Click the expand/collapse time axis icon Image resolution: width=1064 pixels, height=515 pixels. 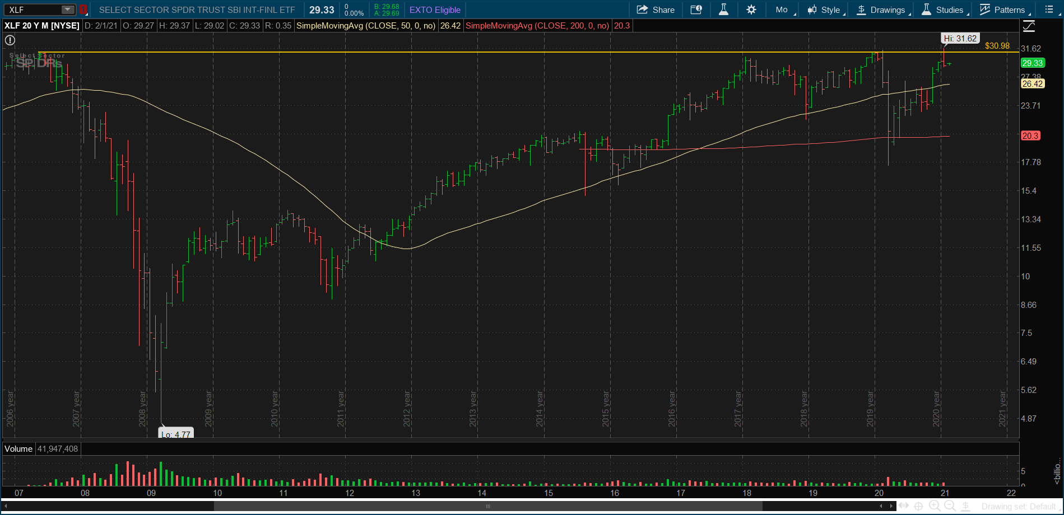pos(904,506)
